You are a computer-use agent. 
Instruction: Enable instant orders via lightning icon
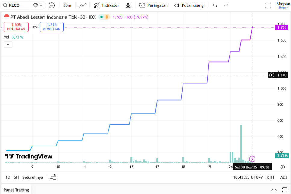(x=252, y=158)
